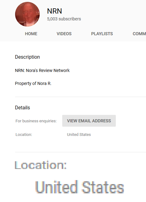146x202 pixels.
Task: Click the Details section heading
Action: click(22, 107)
